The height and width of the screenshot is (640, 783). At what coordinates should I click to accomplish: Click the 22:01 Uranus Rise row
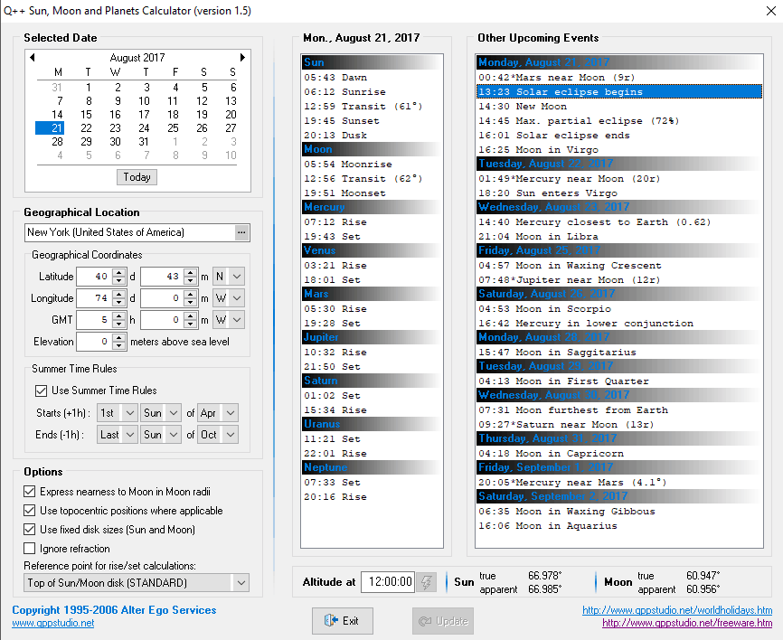click(372, 454)
